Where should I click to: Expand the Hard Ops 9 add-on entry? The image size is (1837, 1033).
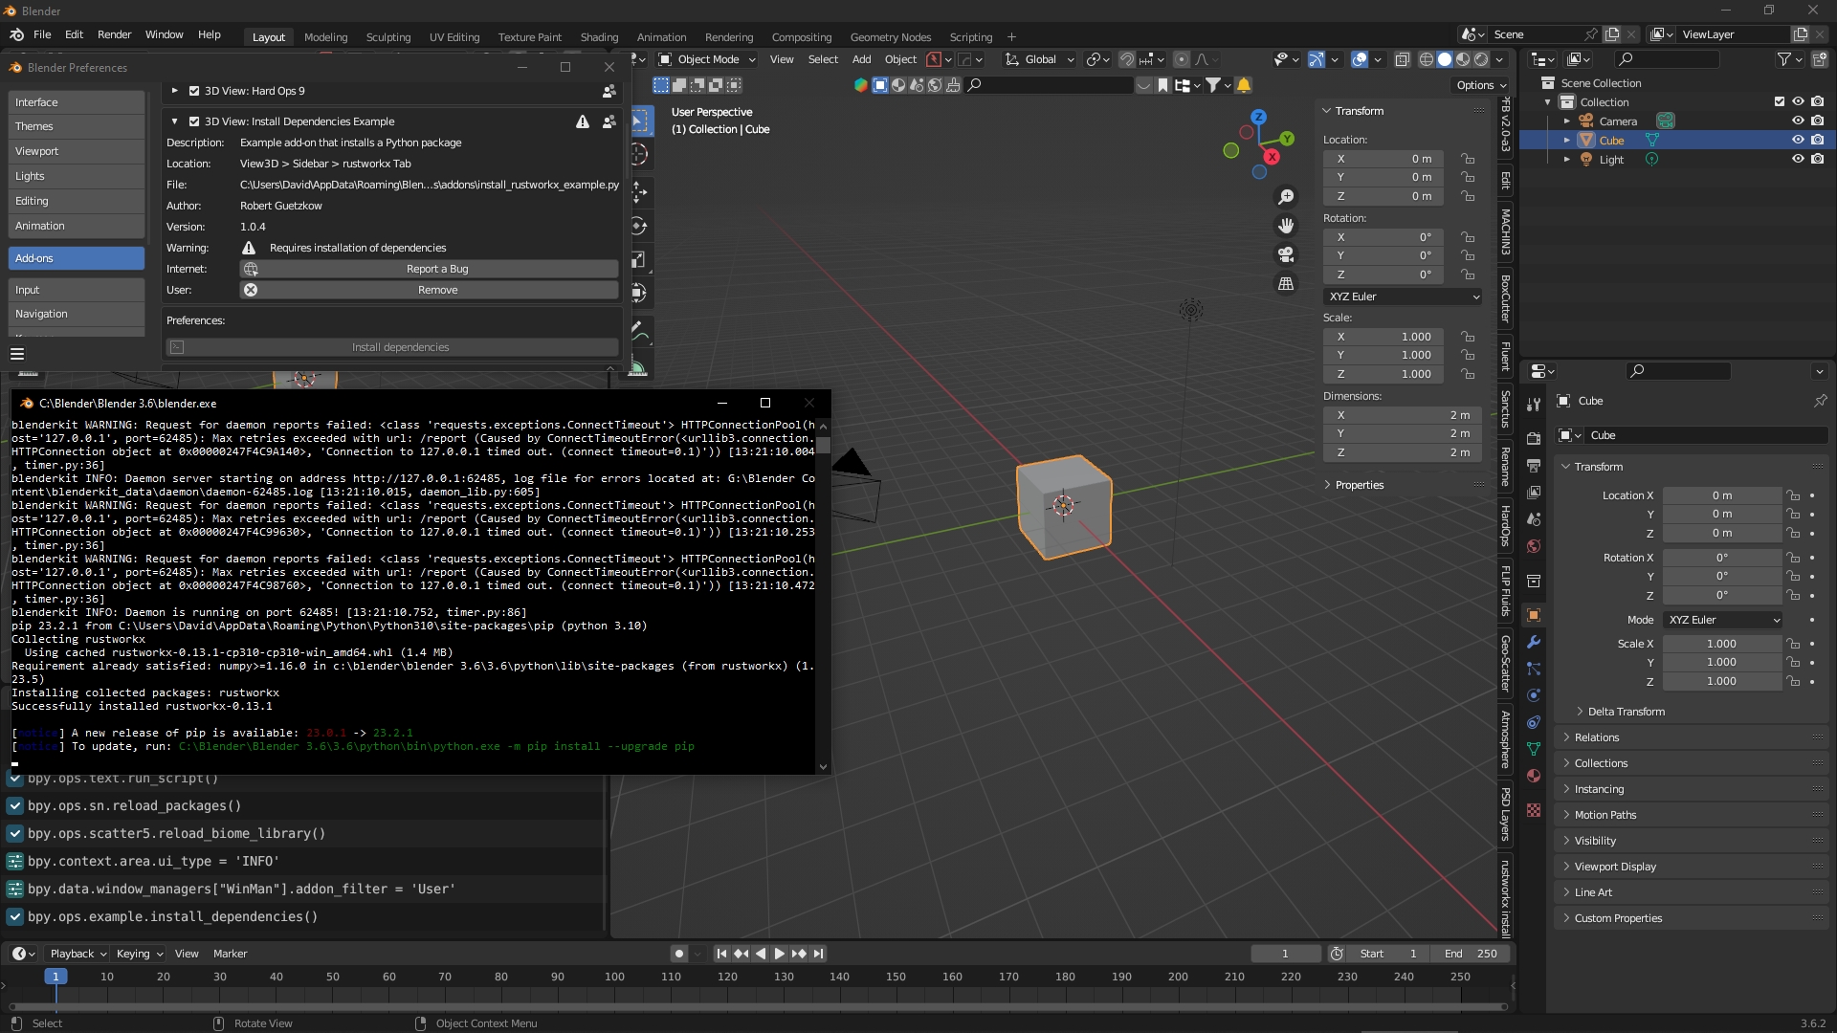(174, 91)
